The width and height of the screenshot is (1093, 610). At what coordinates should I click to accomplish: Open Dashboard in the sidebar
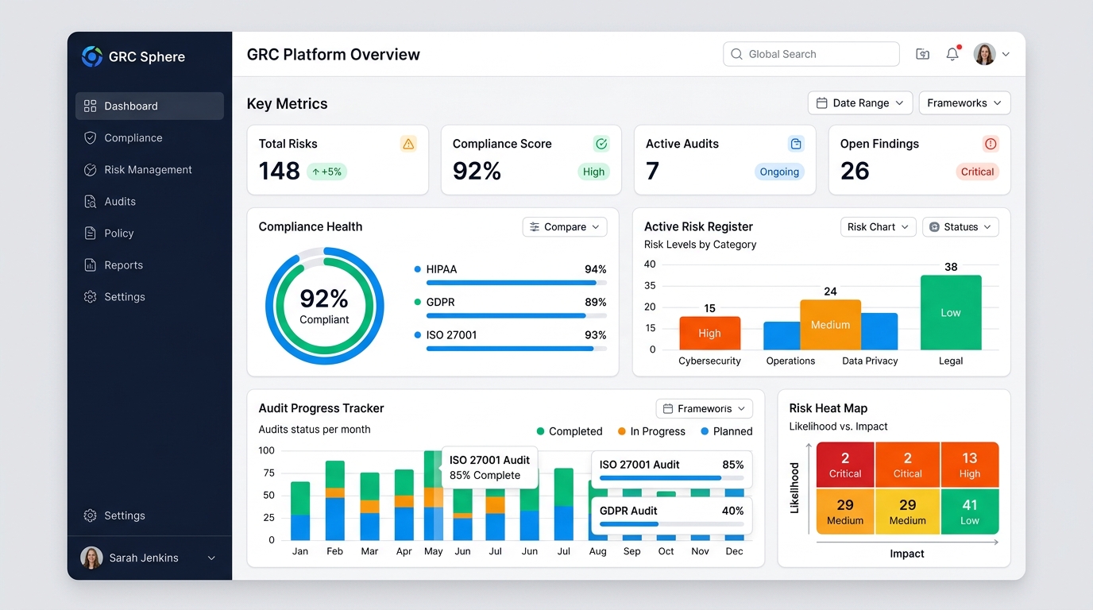coord(149,106)
